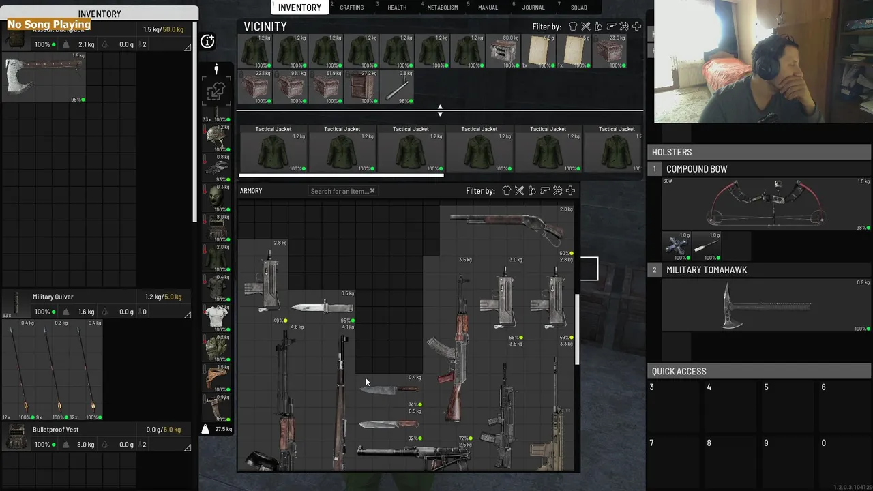Select the equipped leather holster slot
The width and height of the screenshot is (873, 491).
coord(217,377)
